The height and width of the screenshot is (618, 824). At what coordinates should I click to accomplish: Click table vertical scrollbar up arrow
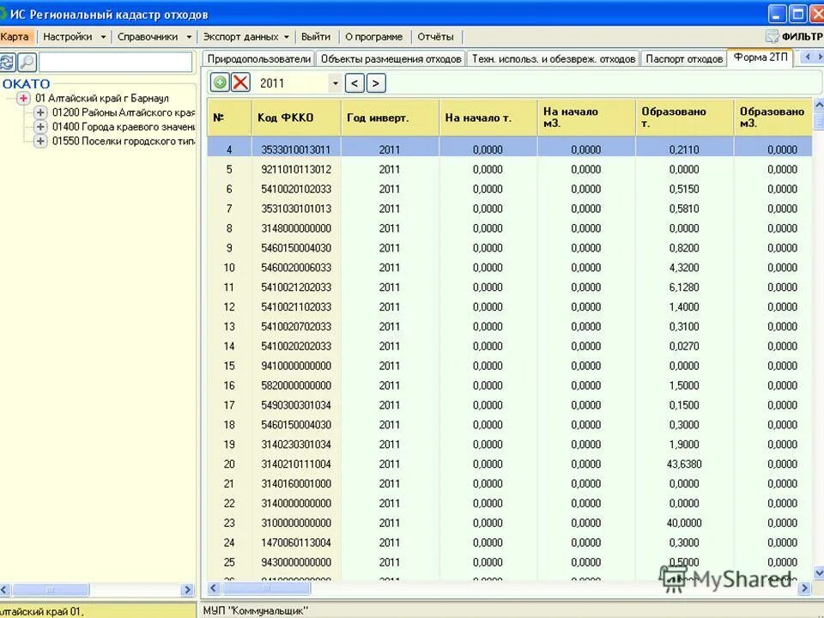pos(818,105)
